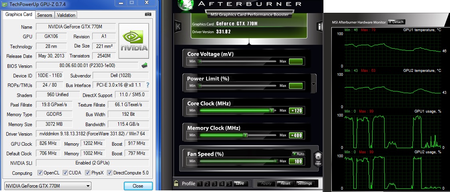Open the GPU selection dropdown

48,186
